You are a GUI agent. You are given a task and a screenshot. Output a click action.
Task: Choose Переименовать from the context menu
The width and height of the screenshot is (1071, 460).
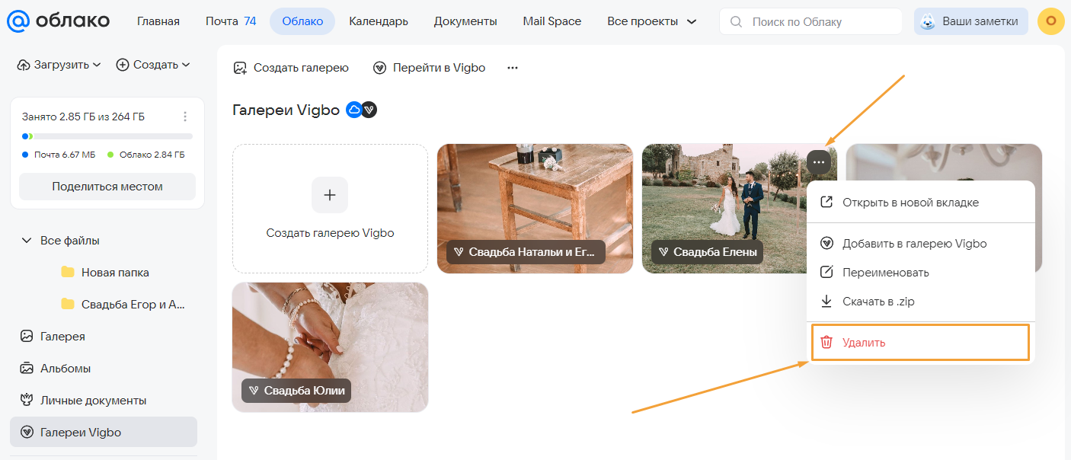point(885,273)
